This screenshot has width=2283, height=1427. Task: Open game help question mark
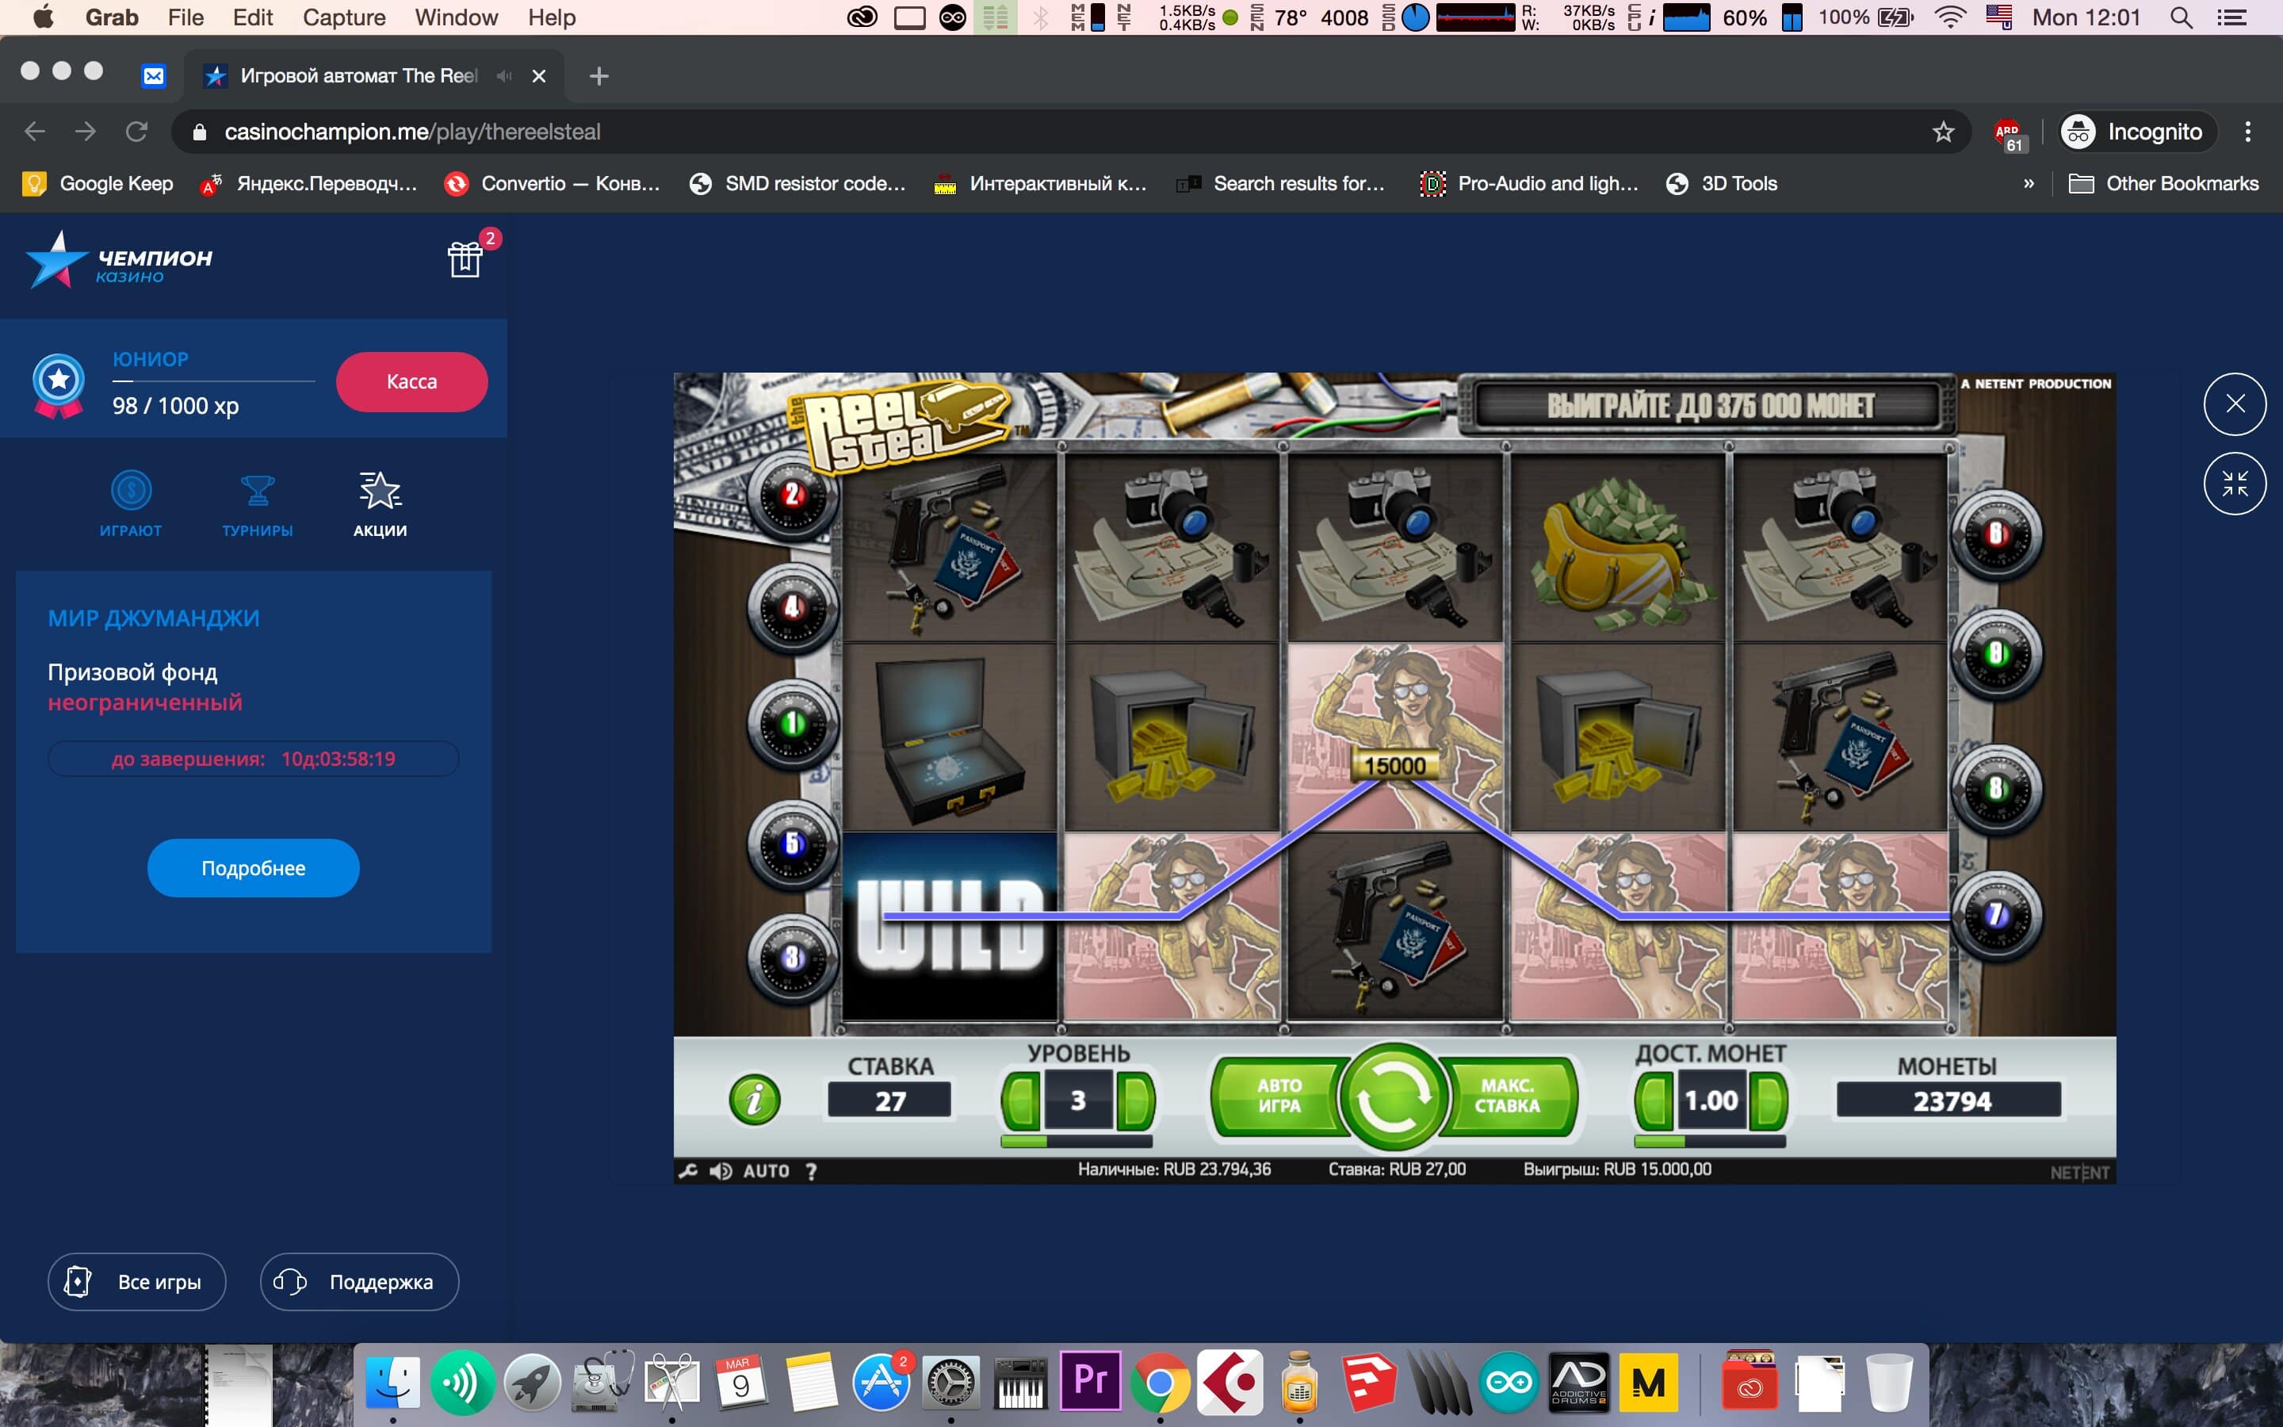tap(810, 1171)
